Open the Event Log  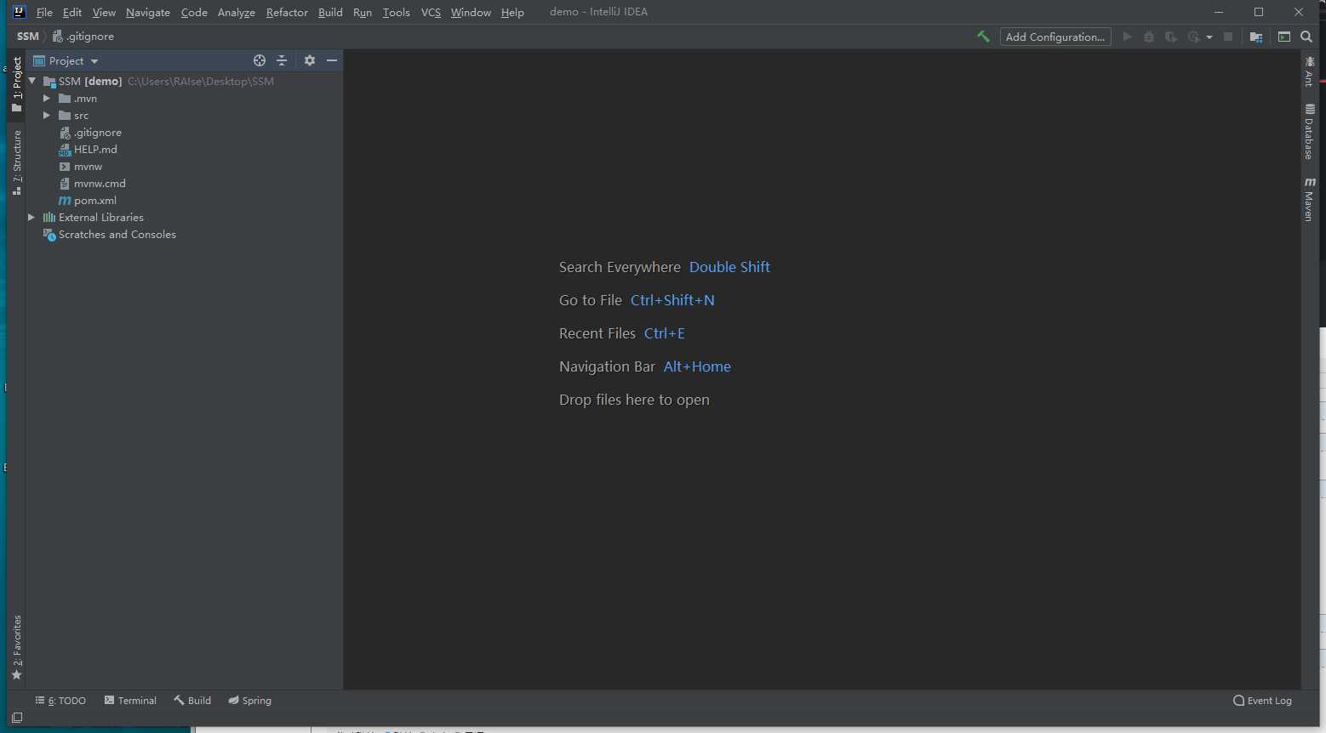1262,701
